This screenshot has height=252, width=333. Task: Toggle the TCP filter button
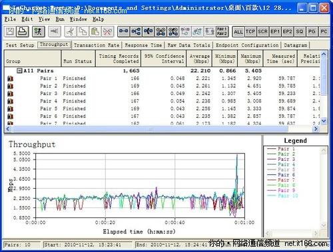click(250, 31)
